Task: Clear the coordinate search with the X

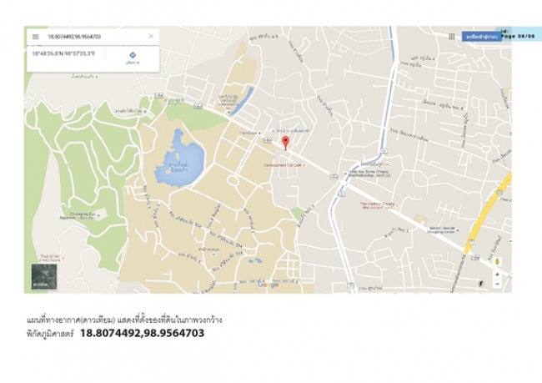Action: click(151, 37)
